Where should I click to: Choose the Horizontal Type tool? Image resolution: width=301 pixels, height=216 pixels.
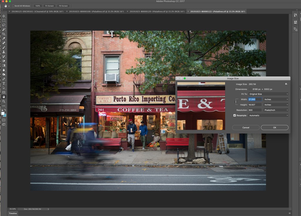click(4, 84)
